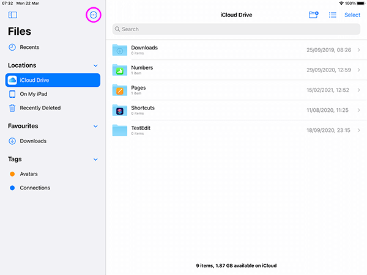Collapse the Tags section
The width and height of the screenshot is (367, 275).
click(x=95, y=159)
